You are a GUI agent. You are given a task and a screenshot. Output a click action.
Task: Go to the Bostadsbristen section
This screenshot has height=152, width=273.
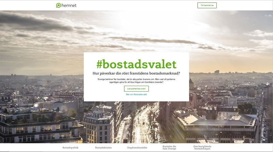tap(103, 148)
